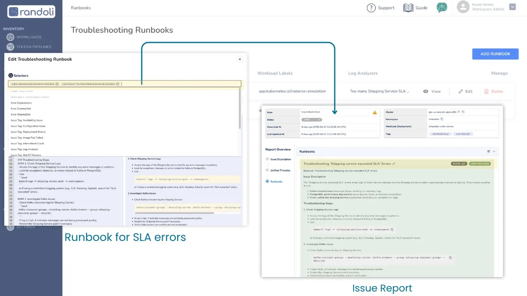The height and width of the screenshot is (296, 527).
Task: Click the Log Analyzer tag in Issue Report
Action: (x=463, y=134)
